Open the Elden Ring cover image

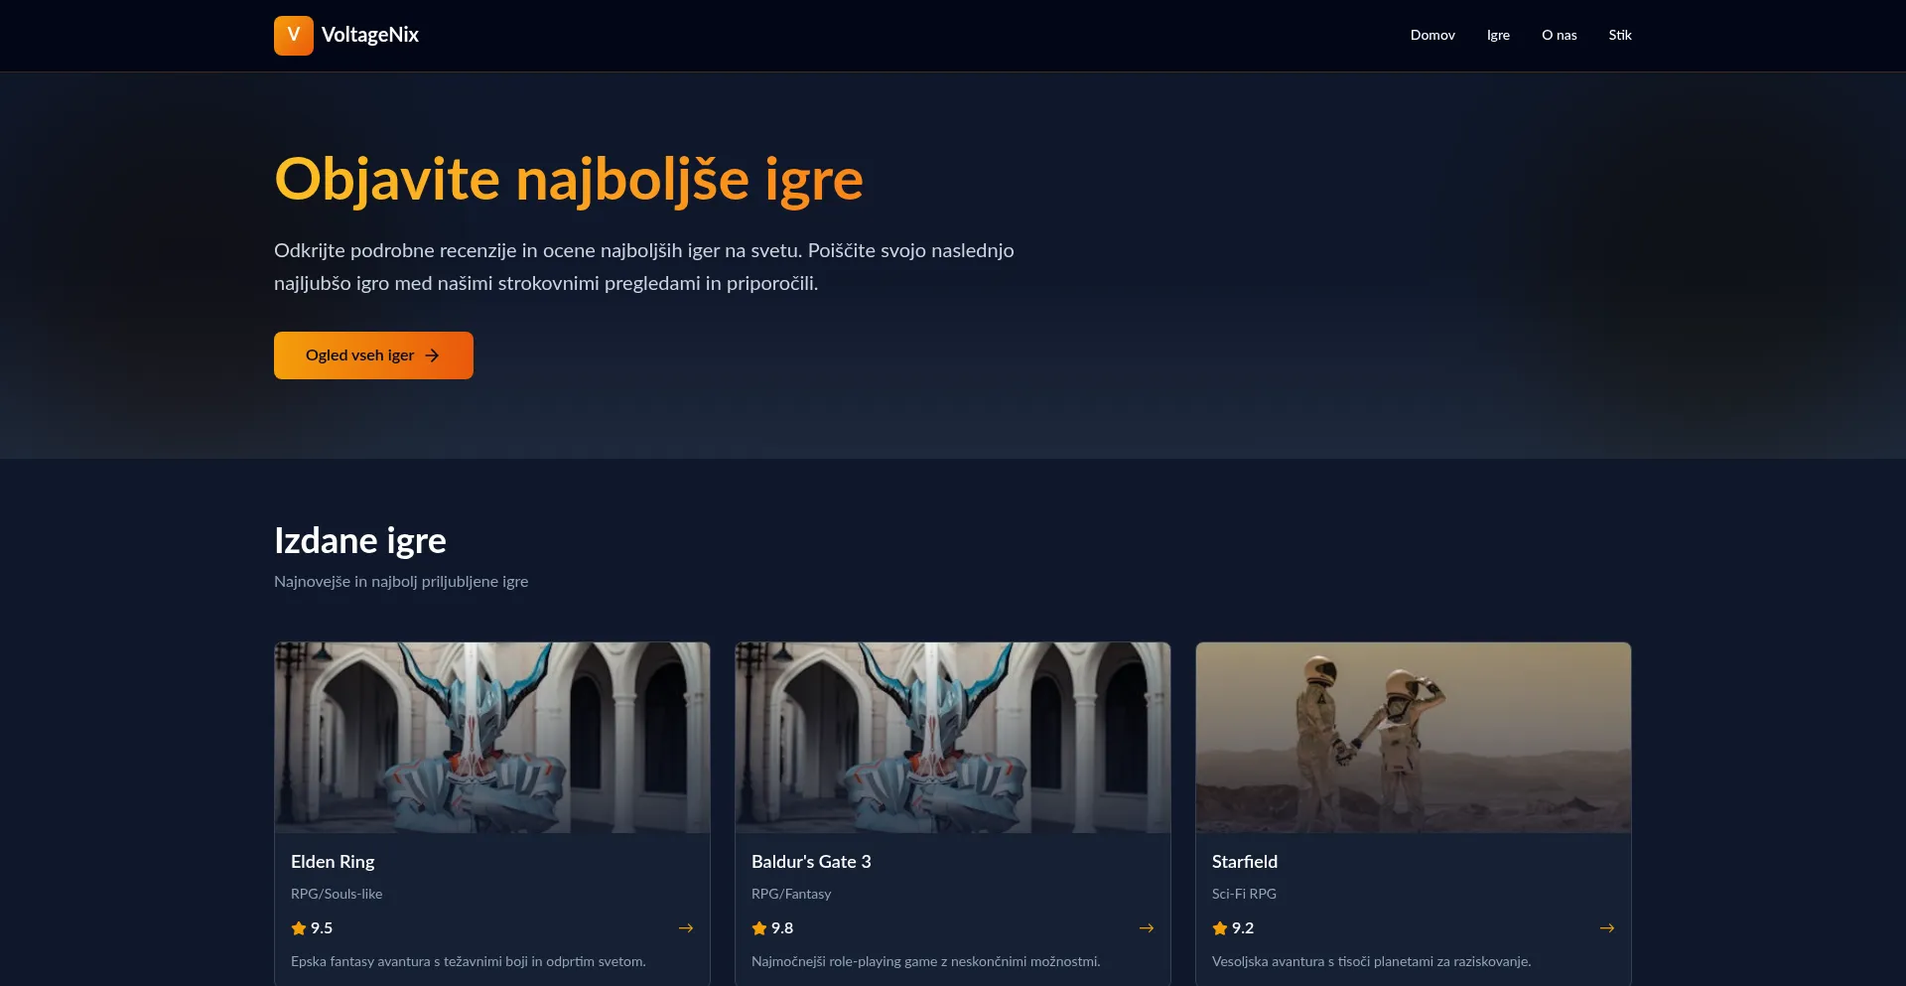coord(492,738)
